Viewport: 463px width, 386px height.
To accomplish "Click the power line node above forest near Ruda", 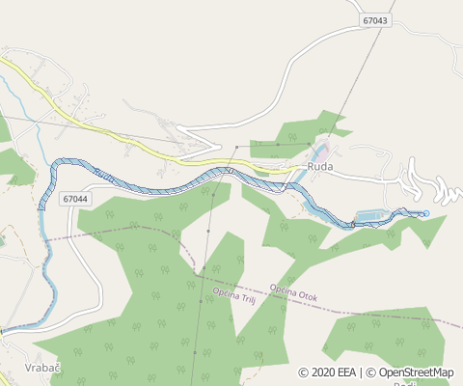I will tap(278, 145).
